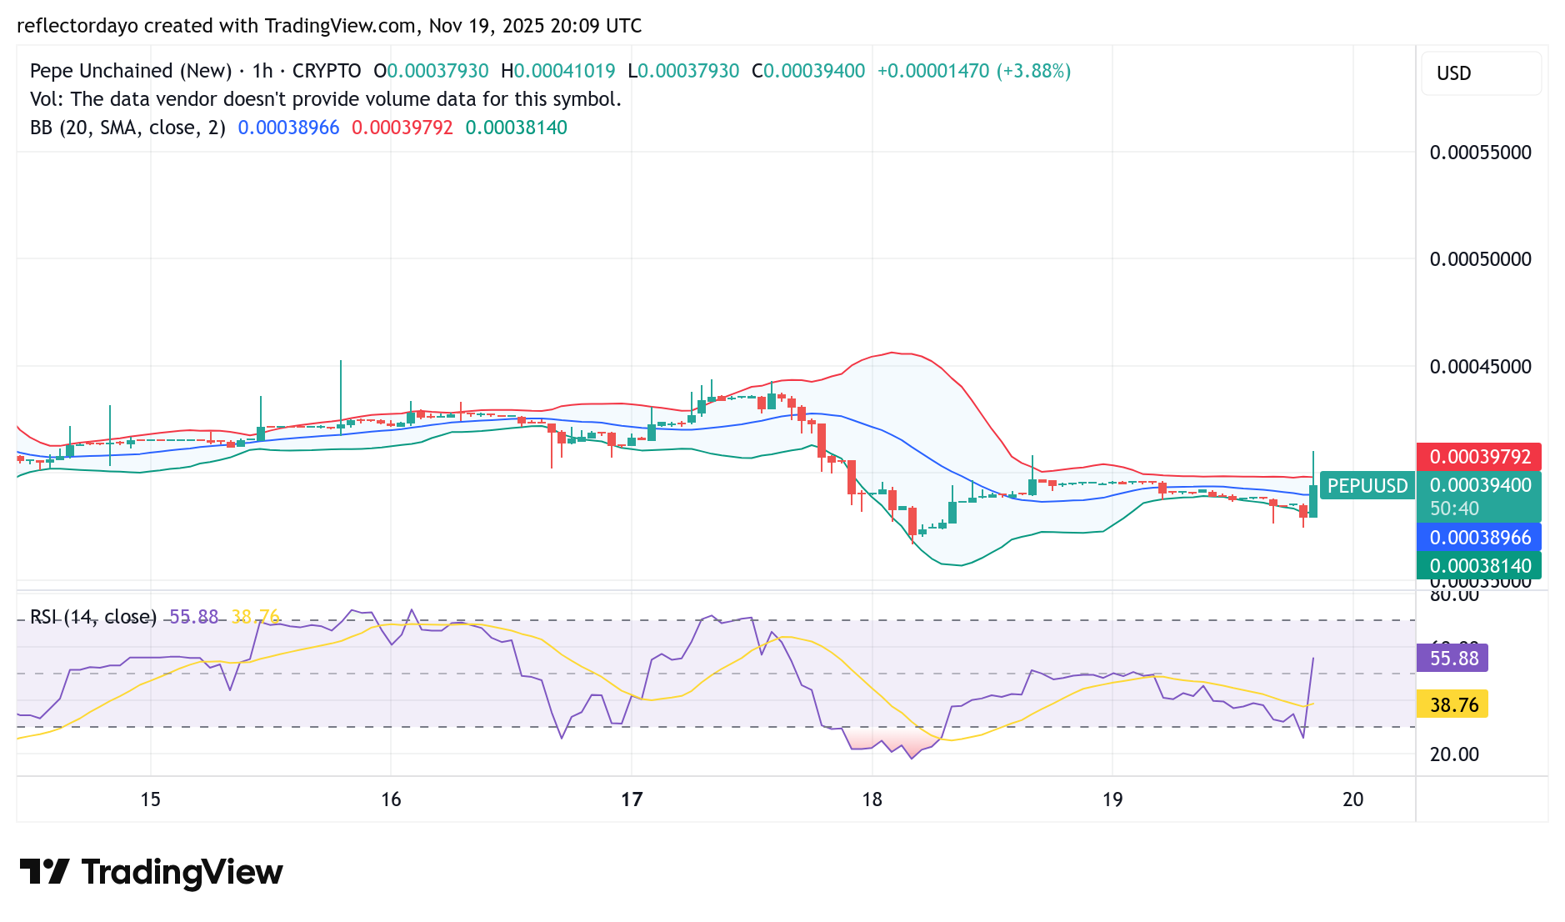Click date 19 on the time axis
This screenshot has height=922, width=1565.
click(x=1112, y=800)
